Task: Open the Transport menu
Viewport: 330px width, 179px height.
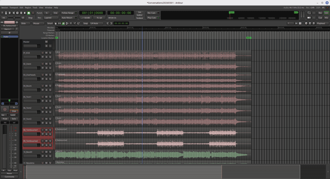Action: [14, 7]
